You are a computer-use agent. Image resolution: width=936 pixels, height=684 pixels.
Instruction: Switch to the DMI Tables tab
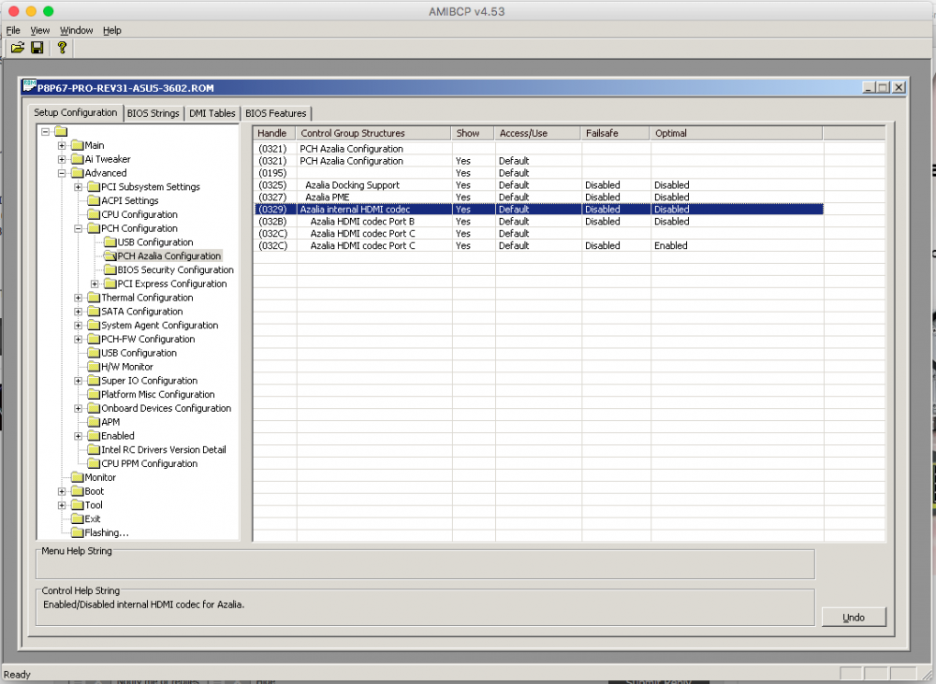pos(212,113)
